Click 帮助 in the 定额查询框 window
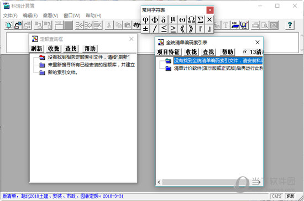The image size is (304, 201). (90, 49)
